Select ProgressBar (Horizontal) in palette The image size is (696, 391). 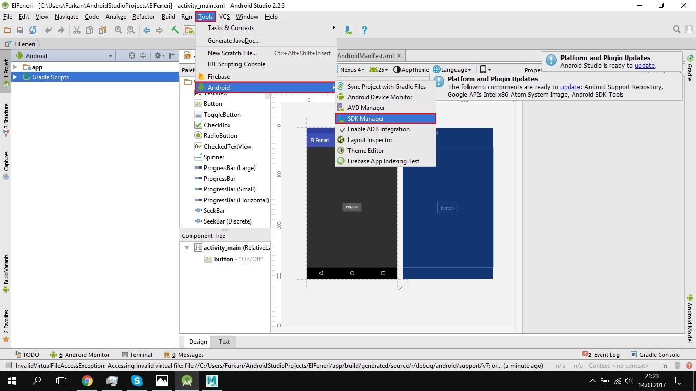[x=231, y=200]
